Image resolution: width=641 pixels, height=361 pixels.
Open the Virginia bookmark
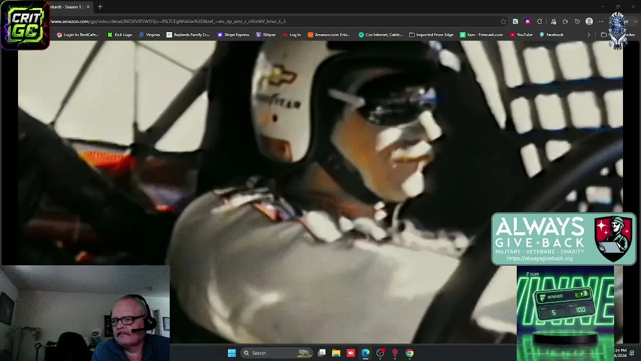tap(149, 35)
